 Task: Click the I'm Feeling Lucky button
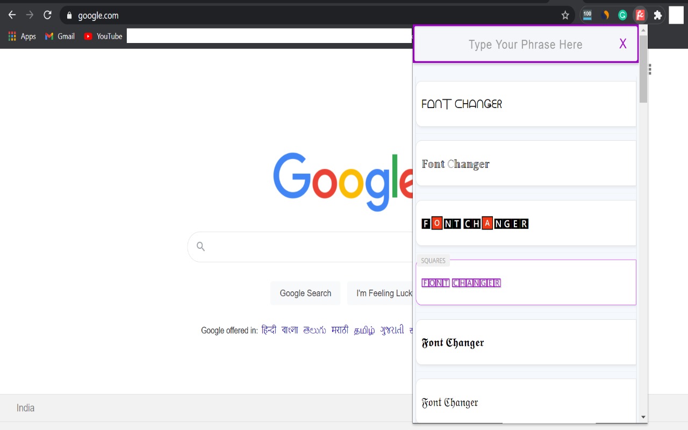coord(384,293)
